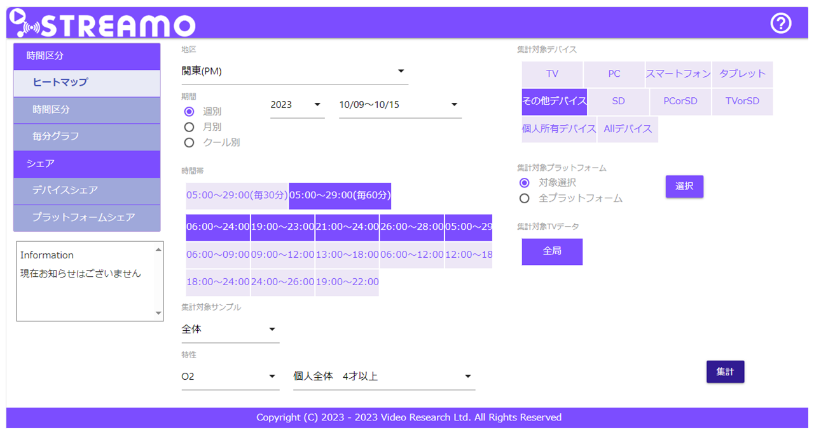This screenshot has height=435, width=814.
Task: Select the 19:00～23:00 time slot
Action: [x=282, y=227]
